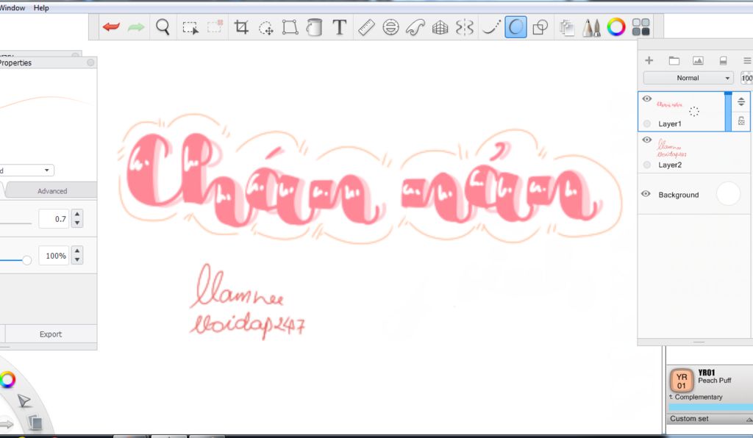Hide the Background layer eye icon
This screenshot has width=753, height=438.
[646, 194]
